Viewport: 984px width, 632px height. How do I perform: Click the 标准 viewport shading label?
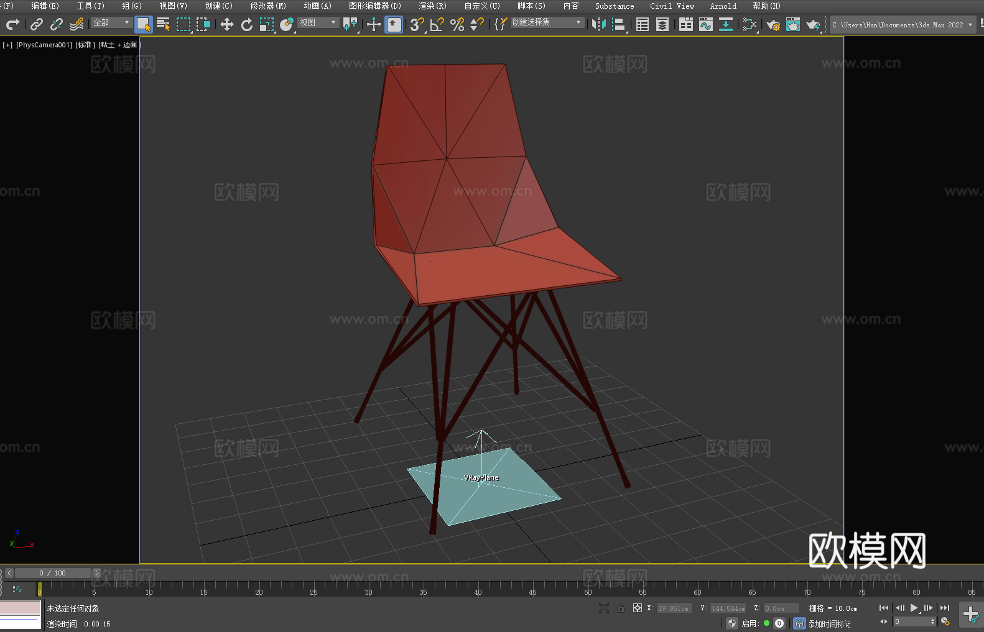pyautogui.click(x=85, y=45)
